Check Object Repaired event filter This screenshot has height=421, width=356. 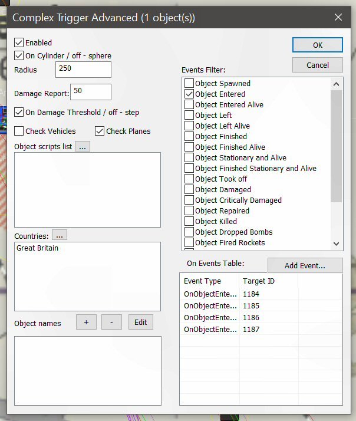pos(189,210)
